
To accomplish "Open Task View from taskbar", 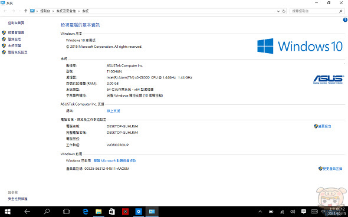I will (x=66, y=212).
